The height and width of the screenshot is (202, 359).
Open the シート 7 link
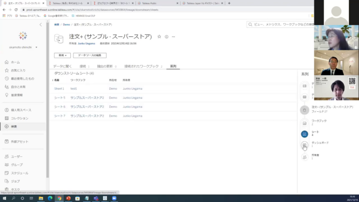(59, 116)
